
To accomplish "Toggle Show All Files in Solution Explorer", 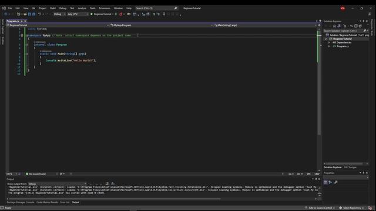I will 360,26.
